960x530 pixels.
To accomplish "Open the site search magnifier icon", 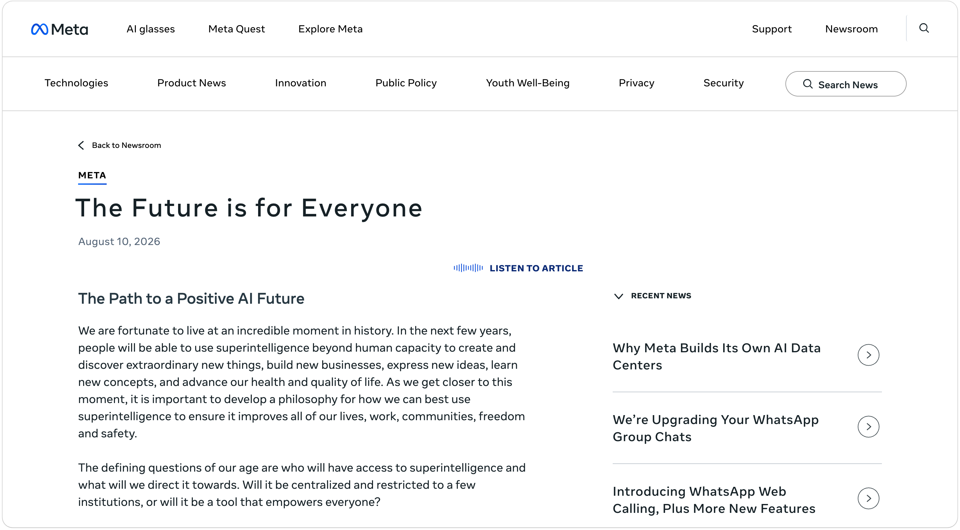I will pyautogui.click(x=924, y=28).
